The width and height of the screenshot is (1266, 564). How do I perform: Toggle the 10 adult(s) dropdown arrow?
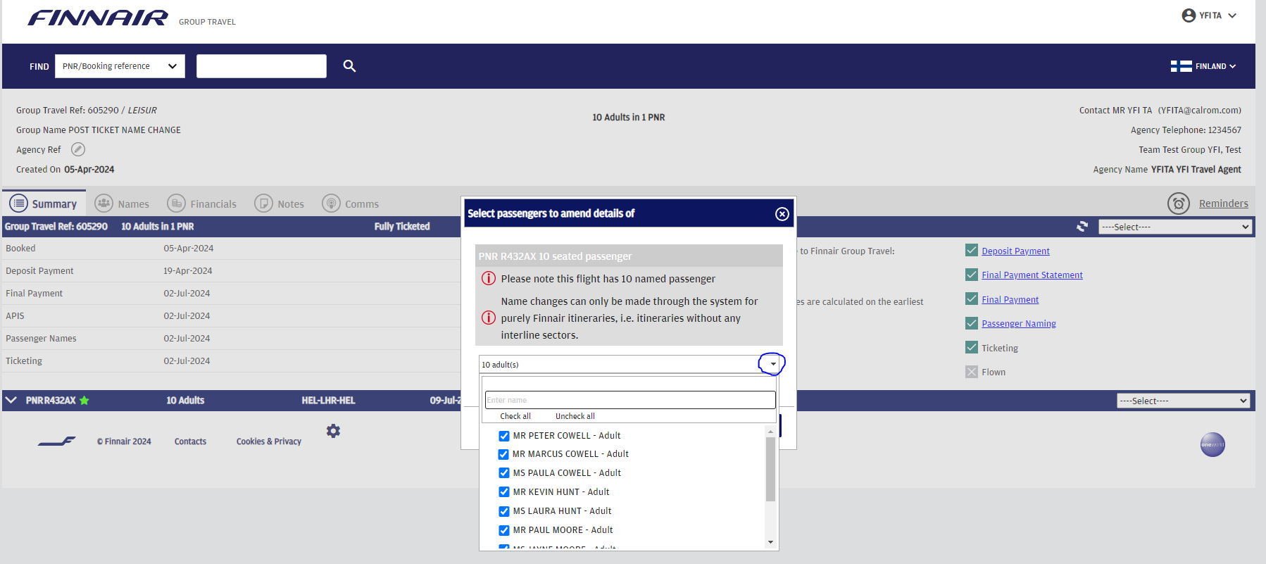(x=772, y=364)
